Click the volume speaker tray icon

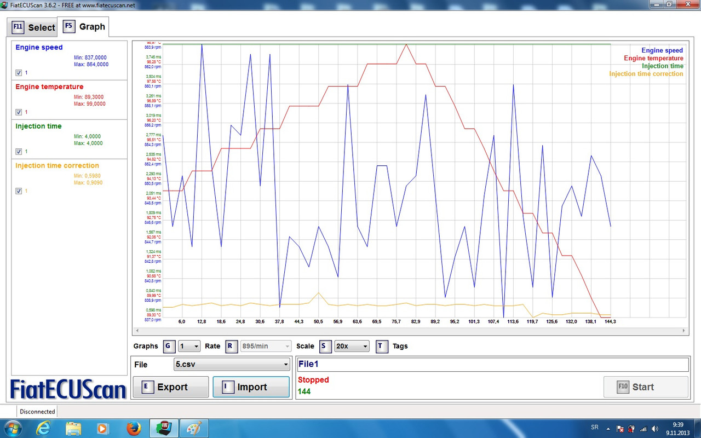click(654, 428)
